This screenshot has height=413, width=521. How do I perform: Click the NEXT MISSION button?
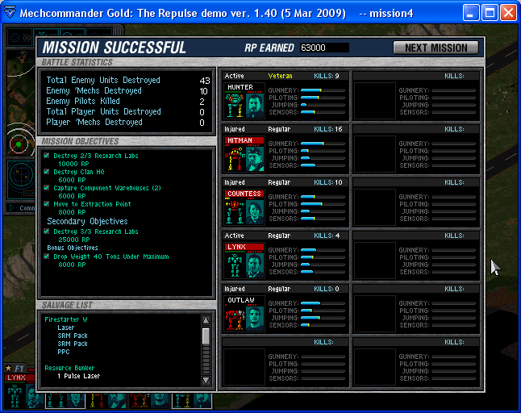tap(436, 48)
